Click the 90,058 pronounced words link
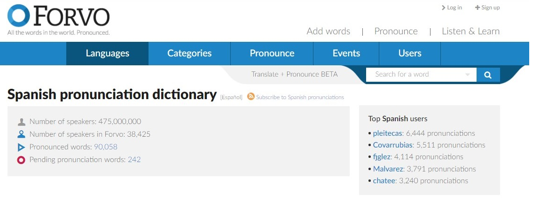Image resolution: width=548 pixels, height=210 pixels. 106,147
